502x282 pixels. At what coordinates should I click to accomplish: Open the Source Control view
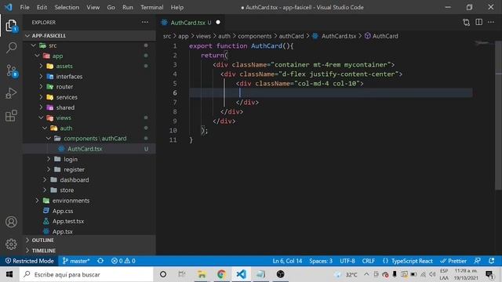coord(11,70)
